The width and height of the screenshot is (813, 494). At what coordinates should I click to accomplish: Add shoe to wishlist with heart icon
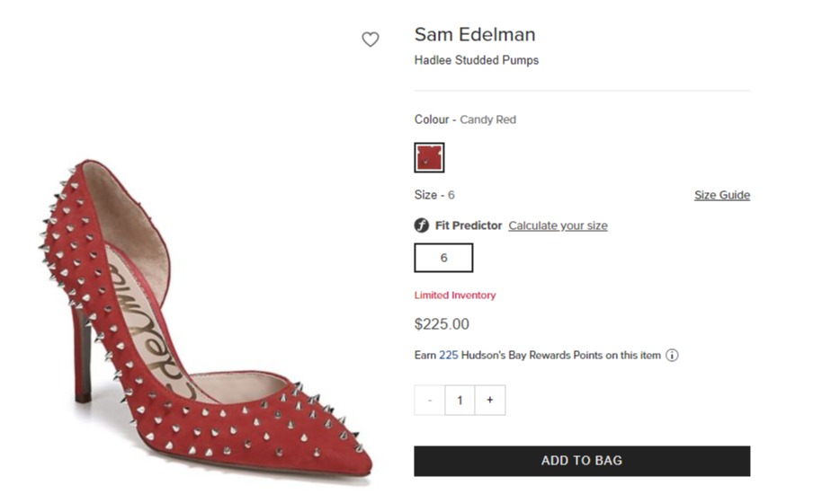pyautogui.click(x=371, y=40)
